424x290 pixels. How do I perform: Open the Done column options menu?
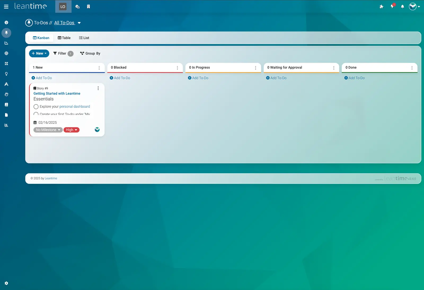412,68
